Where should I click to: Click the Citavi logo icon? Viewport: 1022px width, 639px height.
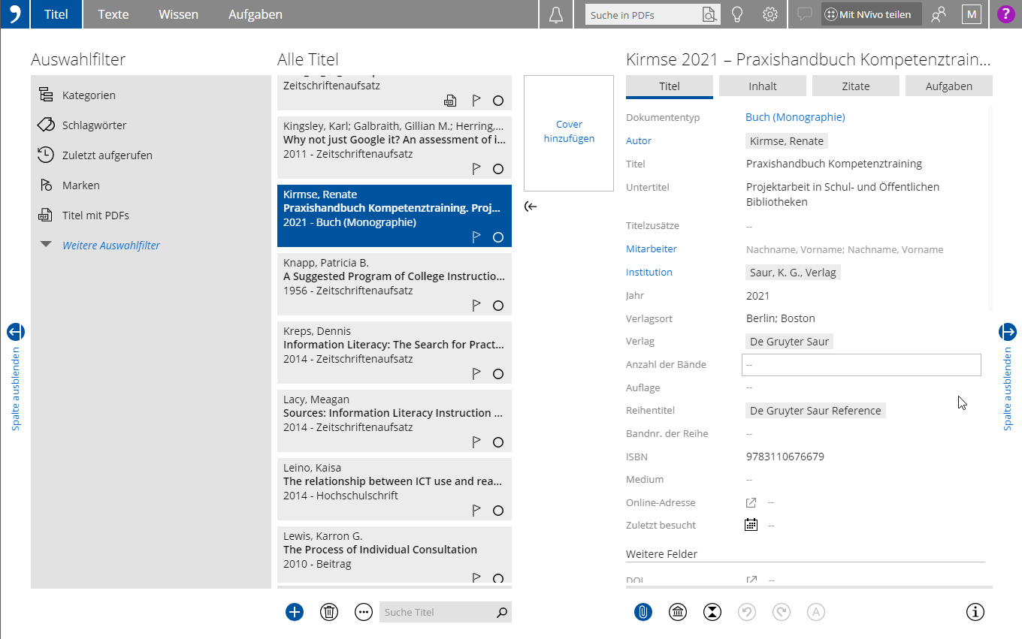click(15, 14)
